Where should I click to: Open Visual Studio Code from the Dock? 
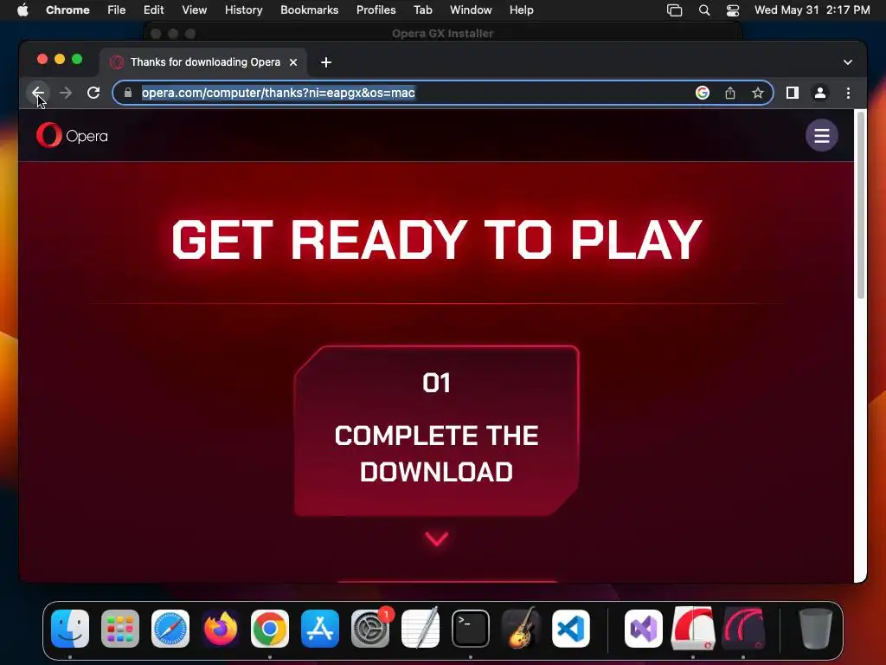pos(571,629)
